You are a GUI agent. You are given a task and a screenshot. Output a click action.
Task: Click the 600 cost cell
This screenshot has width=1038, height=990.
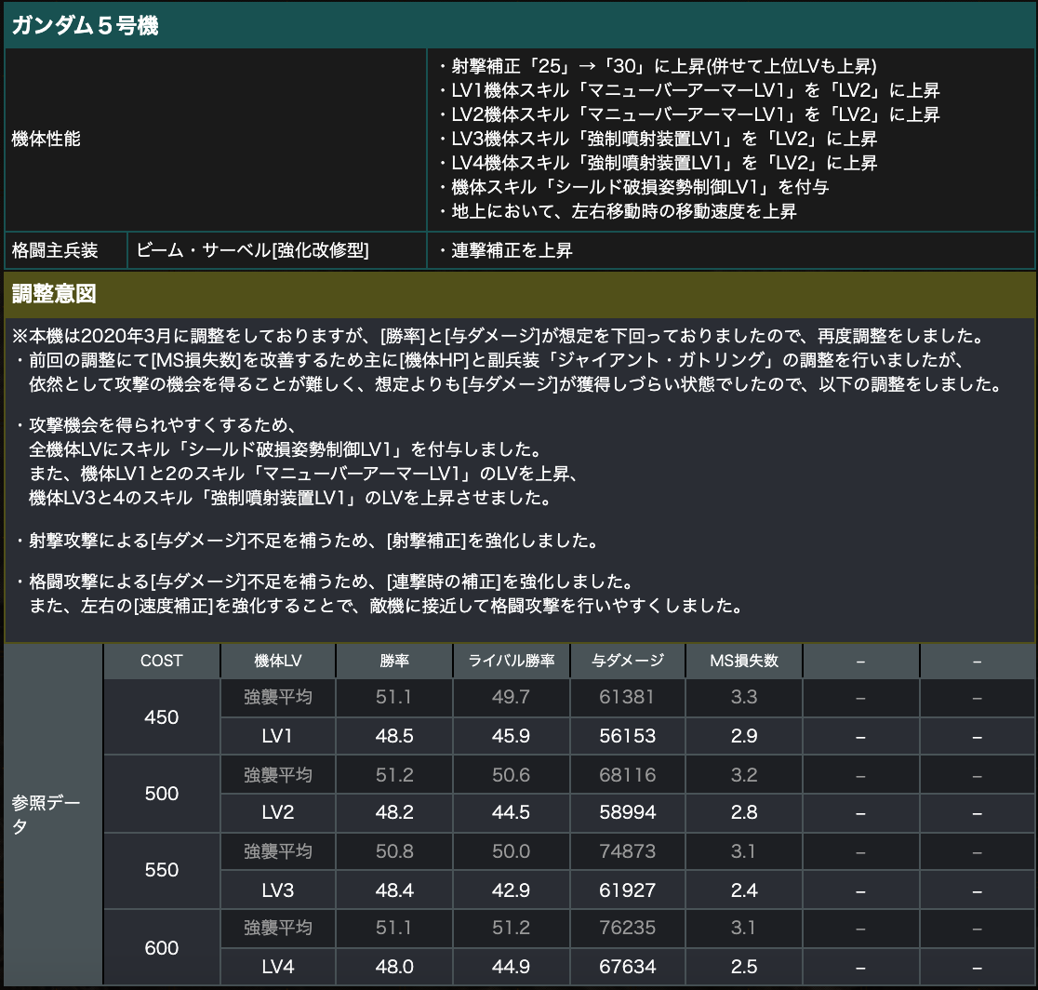tap(162, 947)
